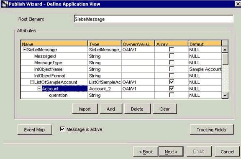Click the 'SiebelMessage_' type cell
Viewport: 241px width, 159px height.
tap(105, 50)
